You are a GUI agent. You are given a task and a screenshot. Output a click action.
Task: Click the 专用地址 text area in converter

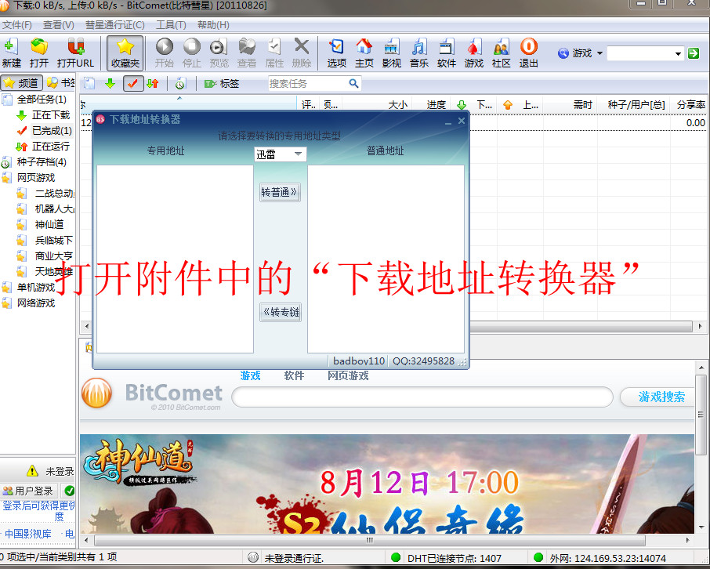click(x=175, y=259)
